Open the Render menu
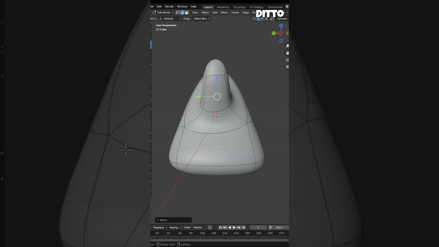 [169, 7]
